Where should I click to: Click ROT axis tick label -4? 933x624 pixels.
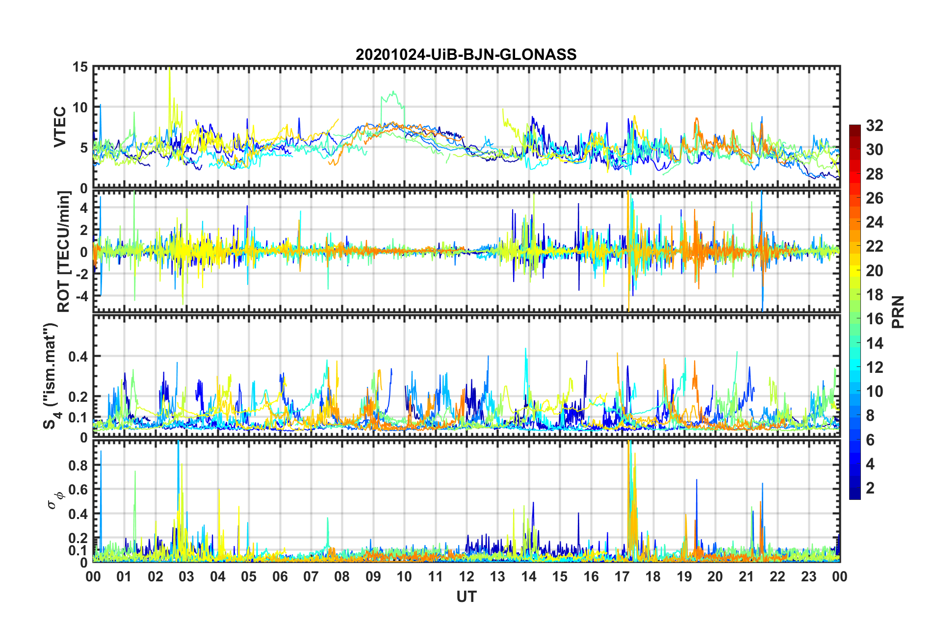(81, 296)
